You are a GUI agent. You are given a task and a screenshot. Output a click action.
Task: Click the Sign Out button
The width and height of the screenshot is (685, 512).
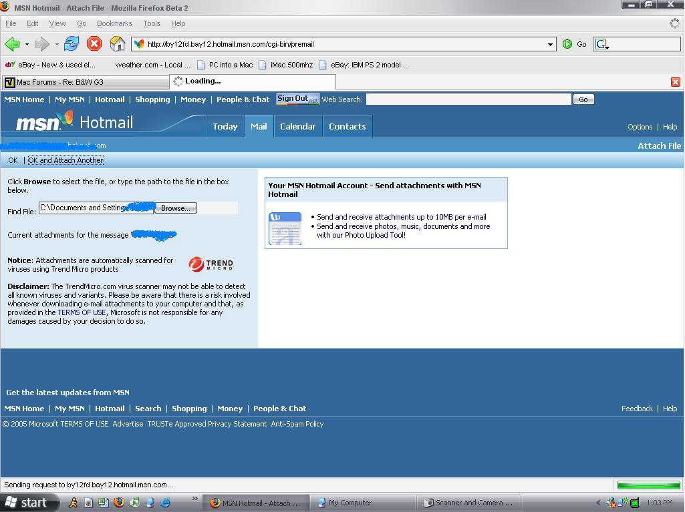point(297,99)
